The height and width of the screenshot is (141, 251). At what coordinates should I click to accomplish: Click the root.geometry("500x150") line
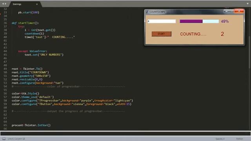(x=31, y=76)
